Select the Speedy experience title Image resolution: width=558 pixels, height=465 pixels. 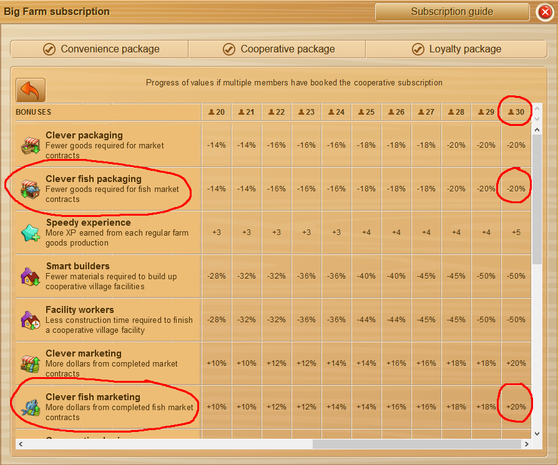(88, 223)
